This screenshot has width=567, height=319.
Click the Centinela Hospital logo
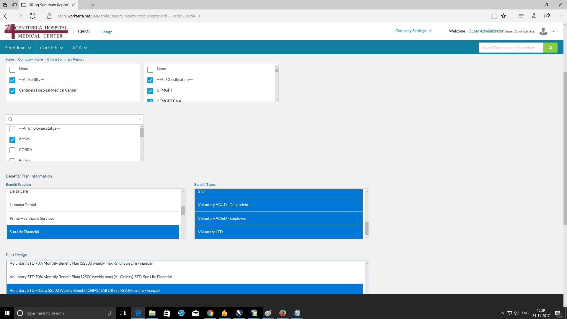[x=36, y=31]
